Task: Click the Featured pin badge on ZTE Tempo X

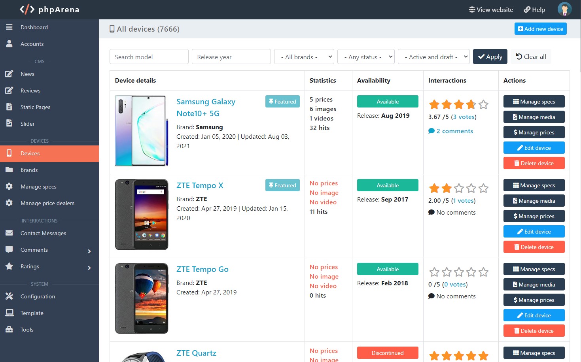Action: point(282,185)
